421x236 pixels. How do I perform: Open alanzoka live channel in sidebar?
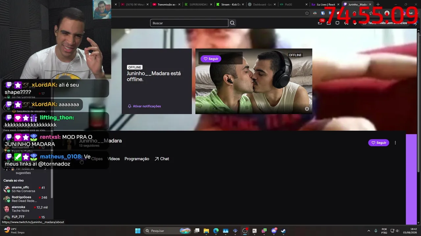tap(26, 209)
